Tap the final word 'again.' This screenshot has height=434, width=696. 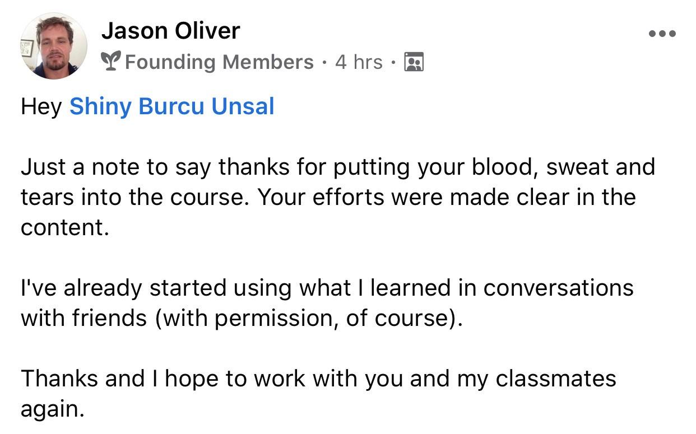52,410
